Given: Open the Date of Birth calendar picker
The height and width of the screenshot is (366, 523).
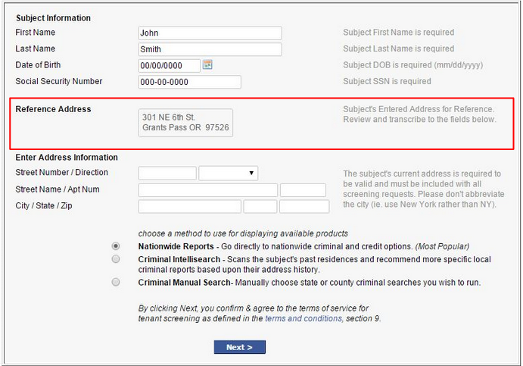Looking at the screenshot, I should (x=207, y=64).
